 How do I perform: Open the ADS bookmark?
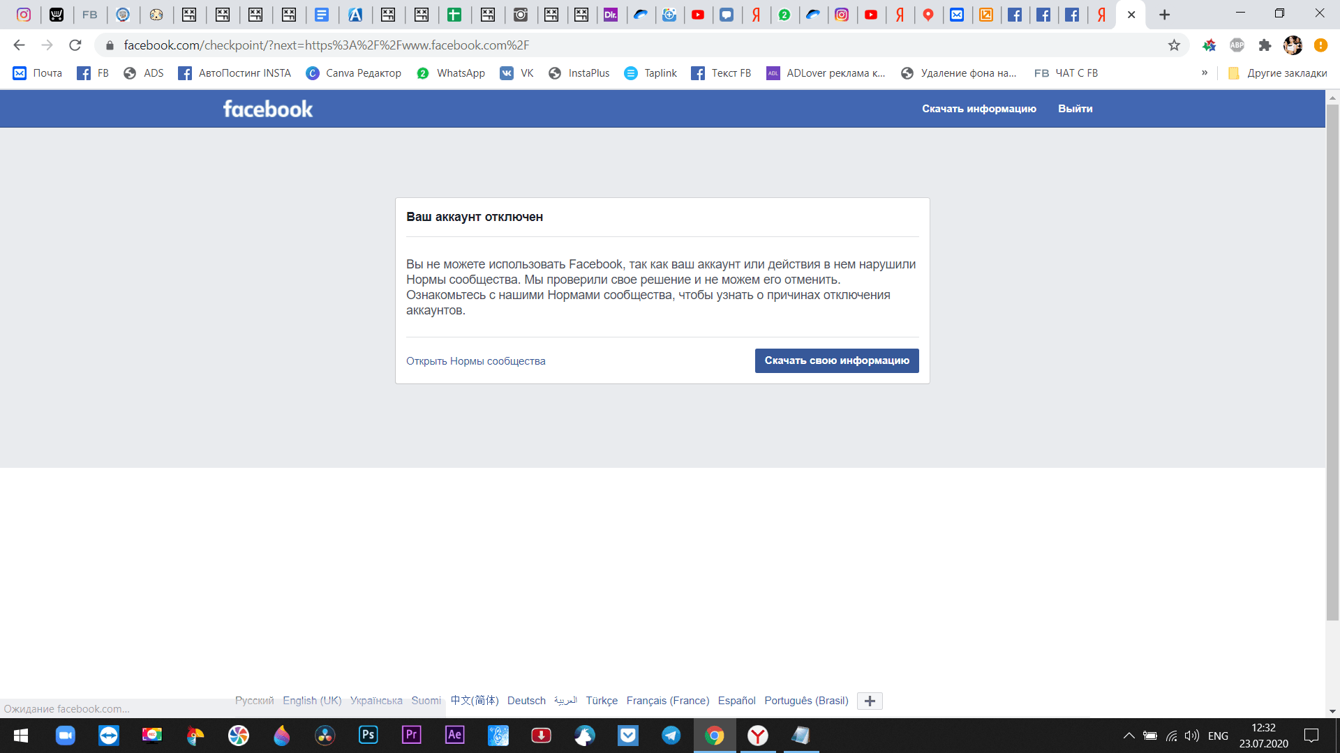tap(143, 73)
